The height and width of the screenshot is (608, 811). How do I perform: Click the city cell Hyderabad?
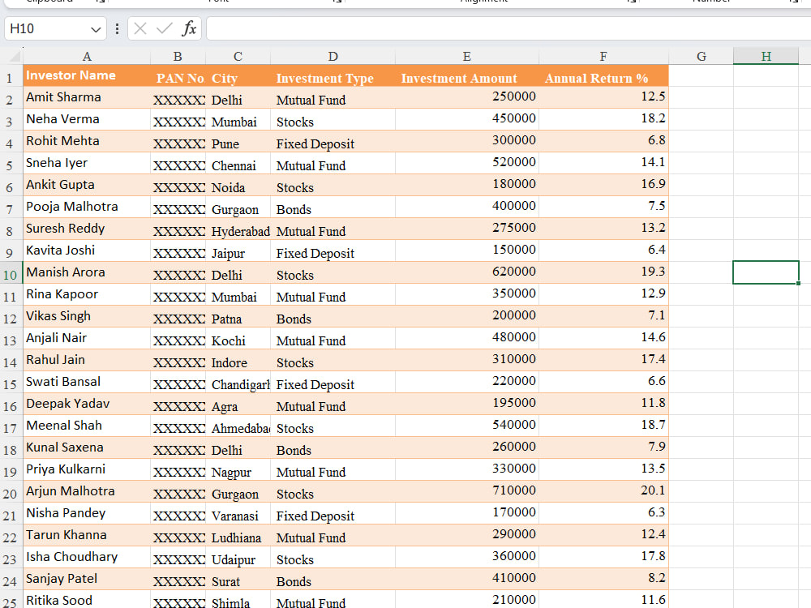point(238,229)
